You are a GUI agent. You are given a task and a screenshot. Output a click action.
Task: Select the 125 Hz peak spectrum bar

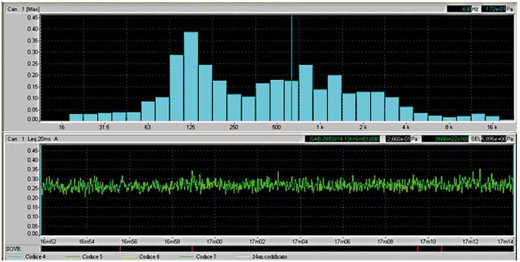(x=191, y=76)
